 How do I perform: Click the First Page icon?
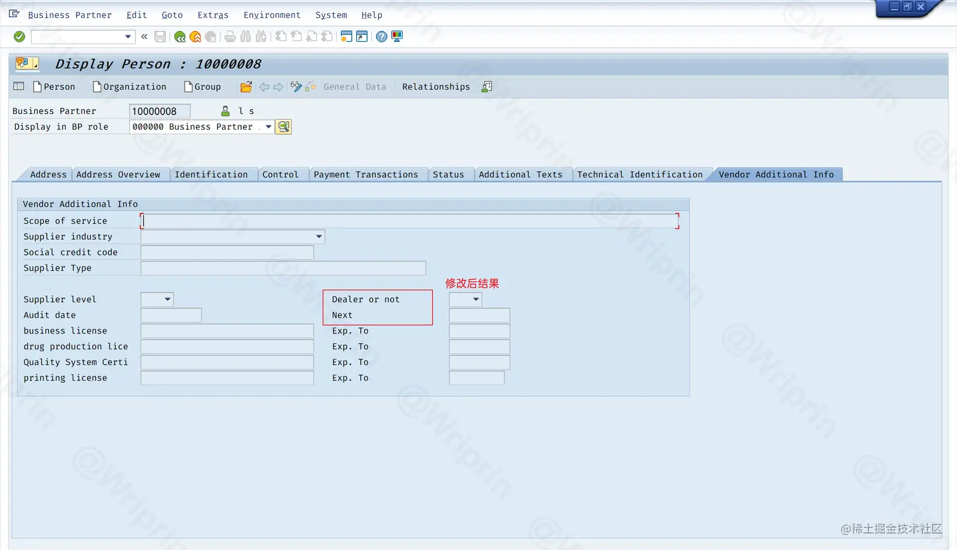pos(280,37)
